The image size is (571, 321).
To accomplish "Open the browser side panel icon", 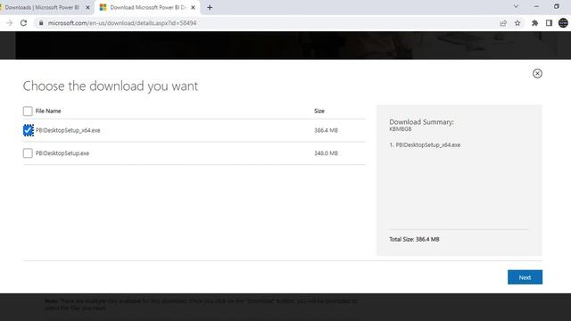I will pyautogui.click(x=549, y=23).
